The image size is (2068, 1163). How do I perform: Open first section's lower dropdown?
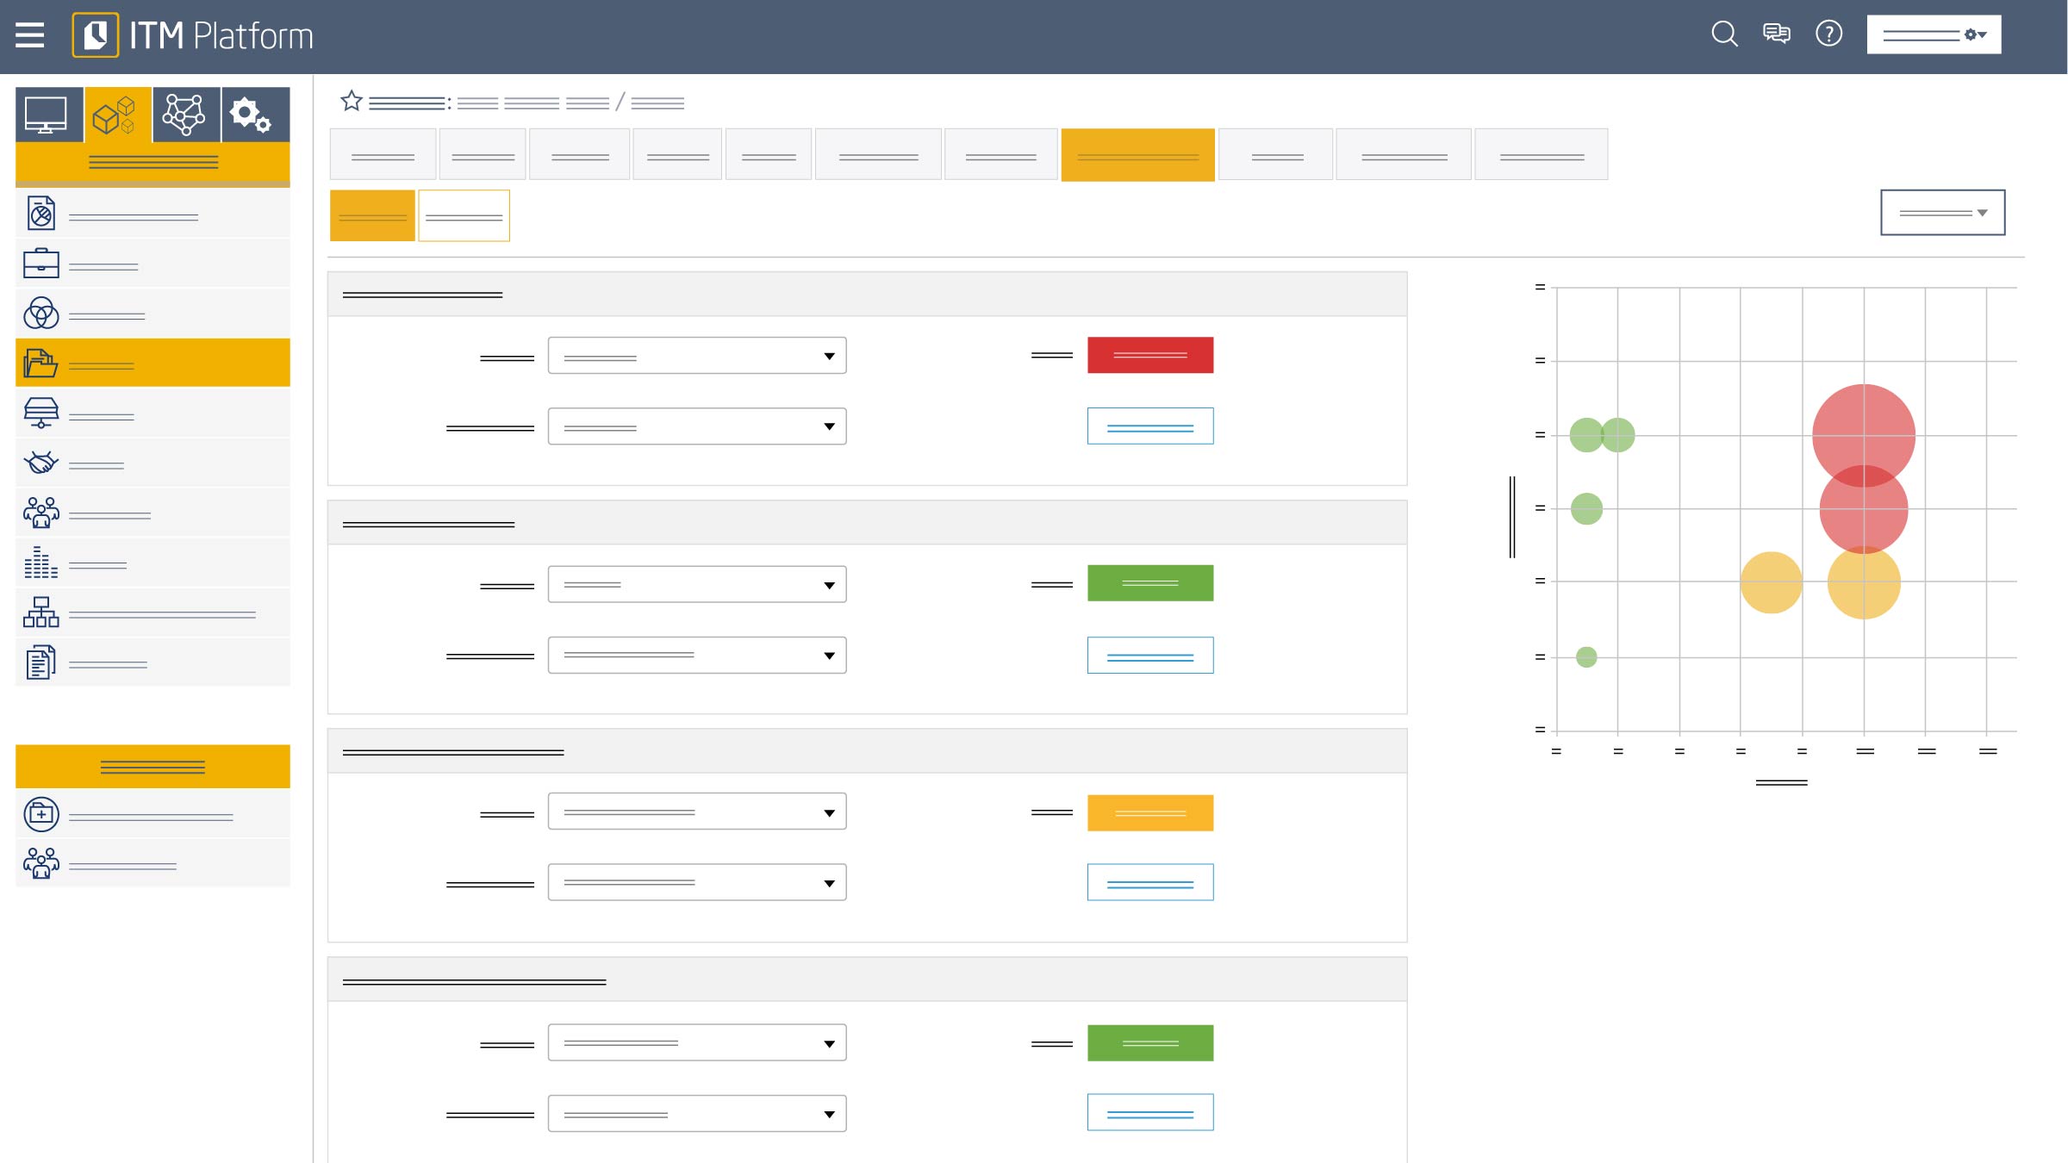(x=697, y=426)
